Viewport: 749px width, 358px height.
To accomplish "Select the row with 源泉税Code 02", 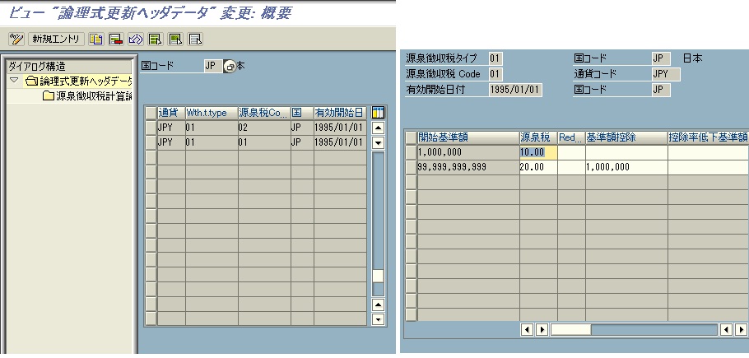I will 150,128.
